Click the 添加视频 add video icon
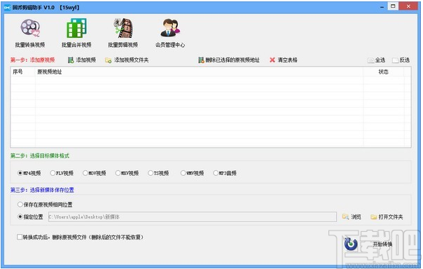423x269 pixels. tap(71, 60)
